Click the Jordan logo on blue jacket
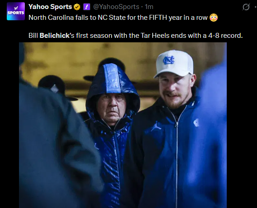The image size is (257, 208). click(x=156, y=126)
